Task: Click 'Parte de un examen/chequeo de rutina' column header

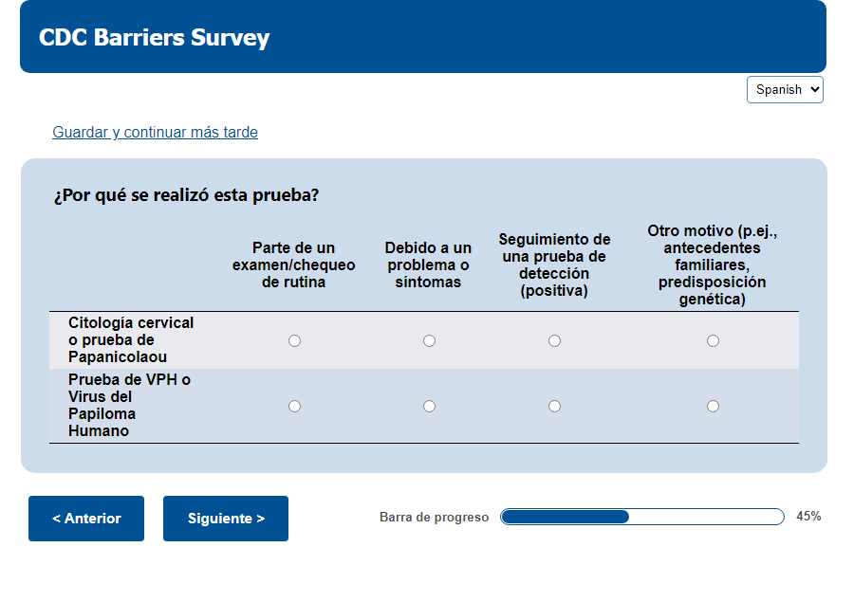Action: click(x=294, y=265)
